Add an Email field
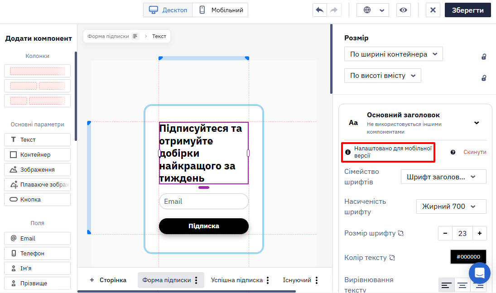The height and width of the screenshot is (293, 496). [x=37, y=238]
